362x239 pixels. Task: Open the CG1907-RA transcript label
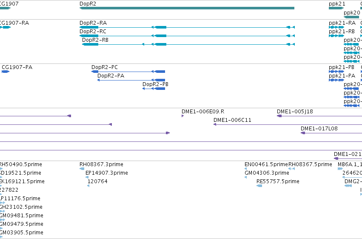pyautogui.click(x=14, y=23)
